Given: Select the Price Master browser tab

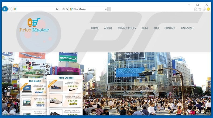Looking at the screenshot, I should pos(88,9).
